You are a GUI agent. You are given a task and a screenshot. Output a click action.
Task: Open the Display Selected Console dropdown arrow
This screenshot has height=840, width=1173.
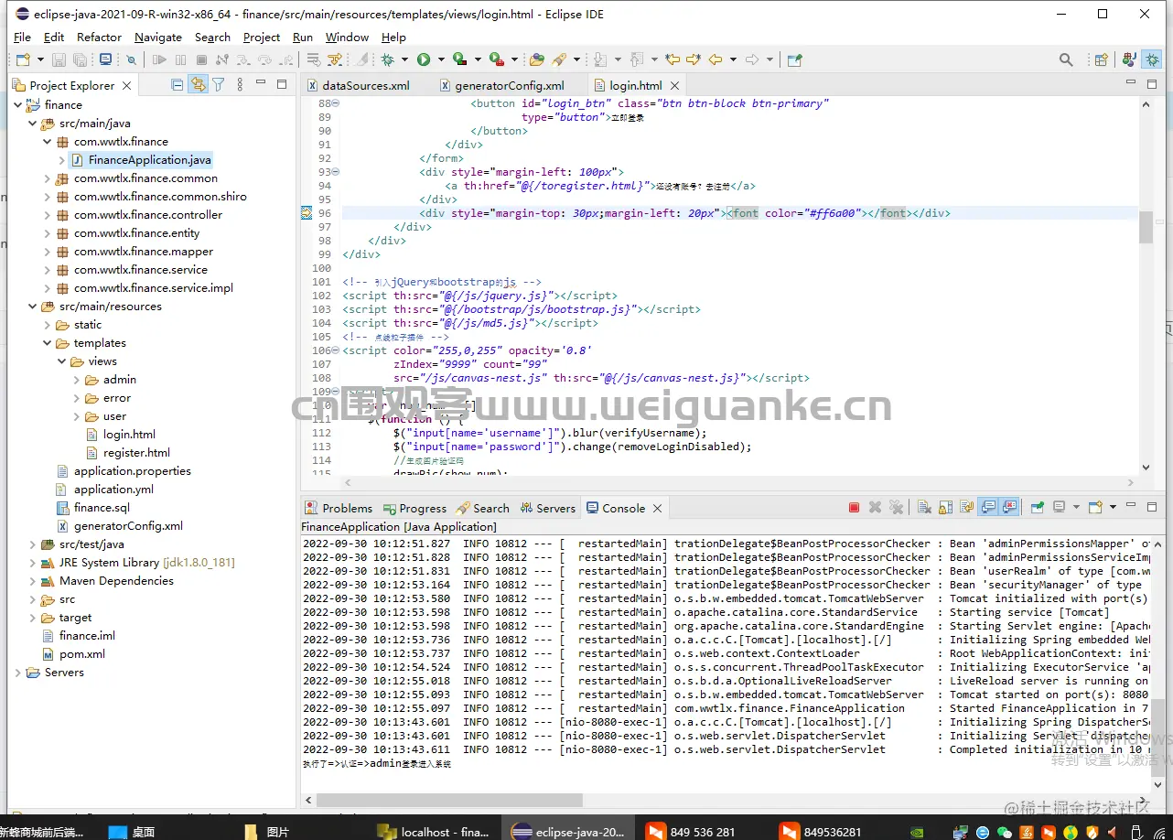coord(1075,508)
